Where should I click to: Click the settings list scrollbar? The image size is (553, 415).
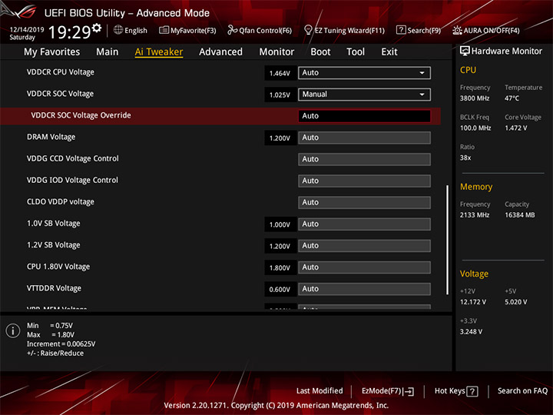[447, 239]
